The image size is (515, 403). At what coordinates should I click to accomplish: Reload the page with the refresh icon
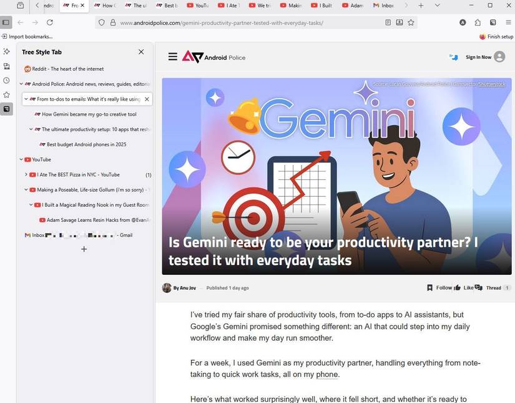click(x=50, y=22)
